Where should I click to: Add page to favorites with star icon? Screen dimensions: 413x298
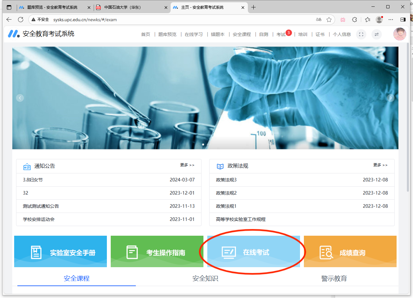[329, 20]
